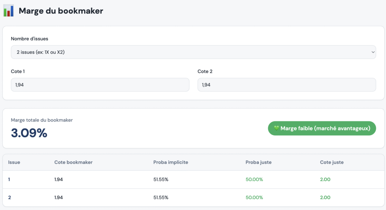Click the Cote bookmaker column header

74,162
